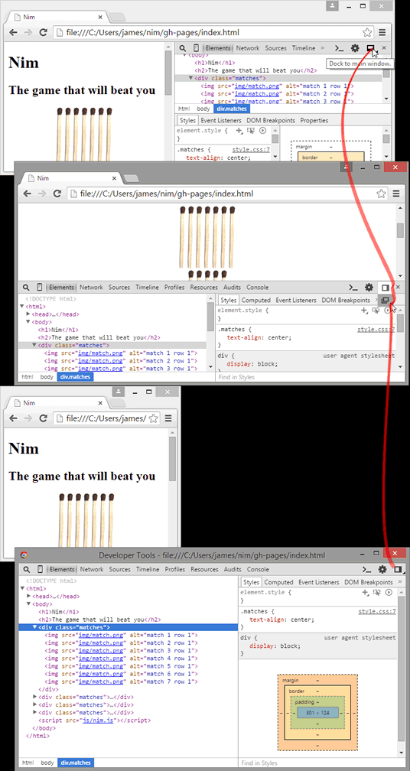Click dock icon in Developer Tools window toolbar

click(398, 569)
